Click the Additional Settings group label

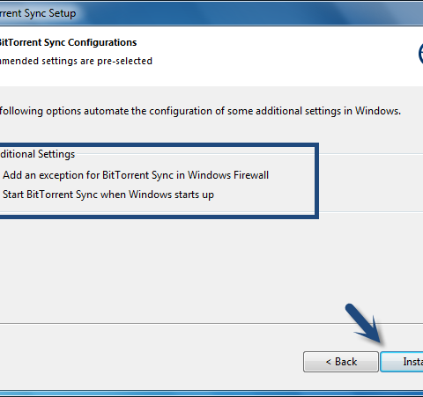click(x=38, y=154)
